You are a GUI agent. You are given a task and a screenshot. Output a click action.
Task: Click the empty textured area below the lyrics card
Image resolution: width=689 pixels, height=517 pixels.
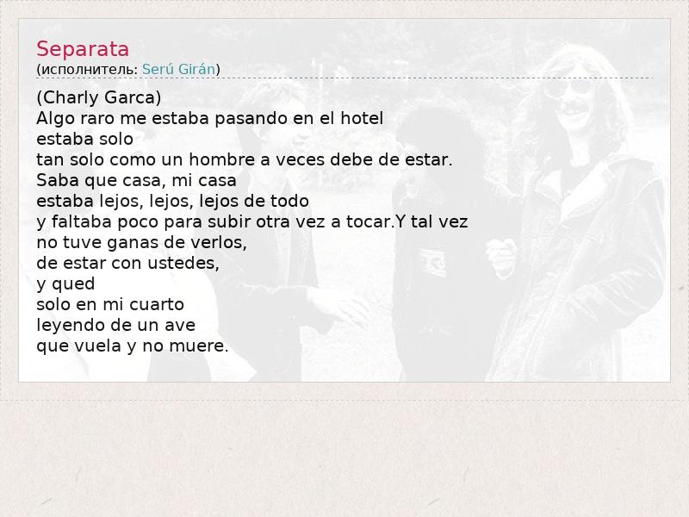344,458
